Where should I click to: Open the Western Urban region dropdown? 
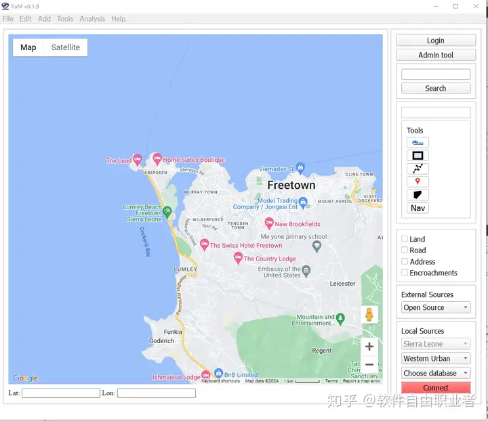click(436, 358)
